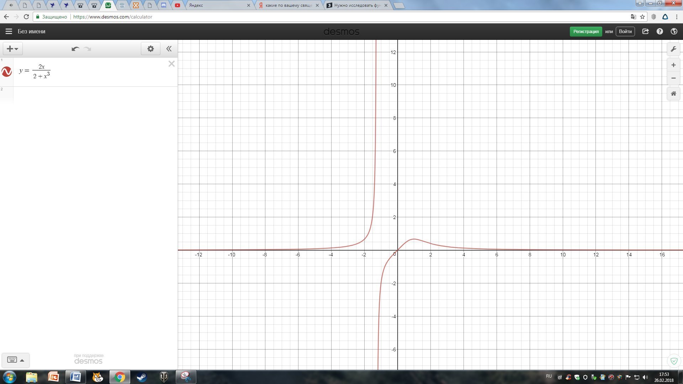
Task: Zoom out on the graph
Action: point(673,78)
